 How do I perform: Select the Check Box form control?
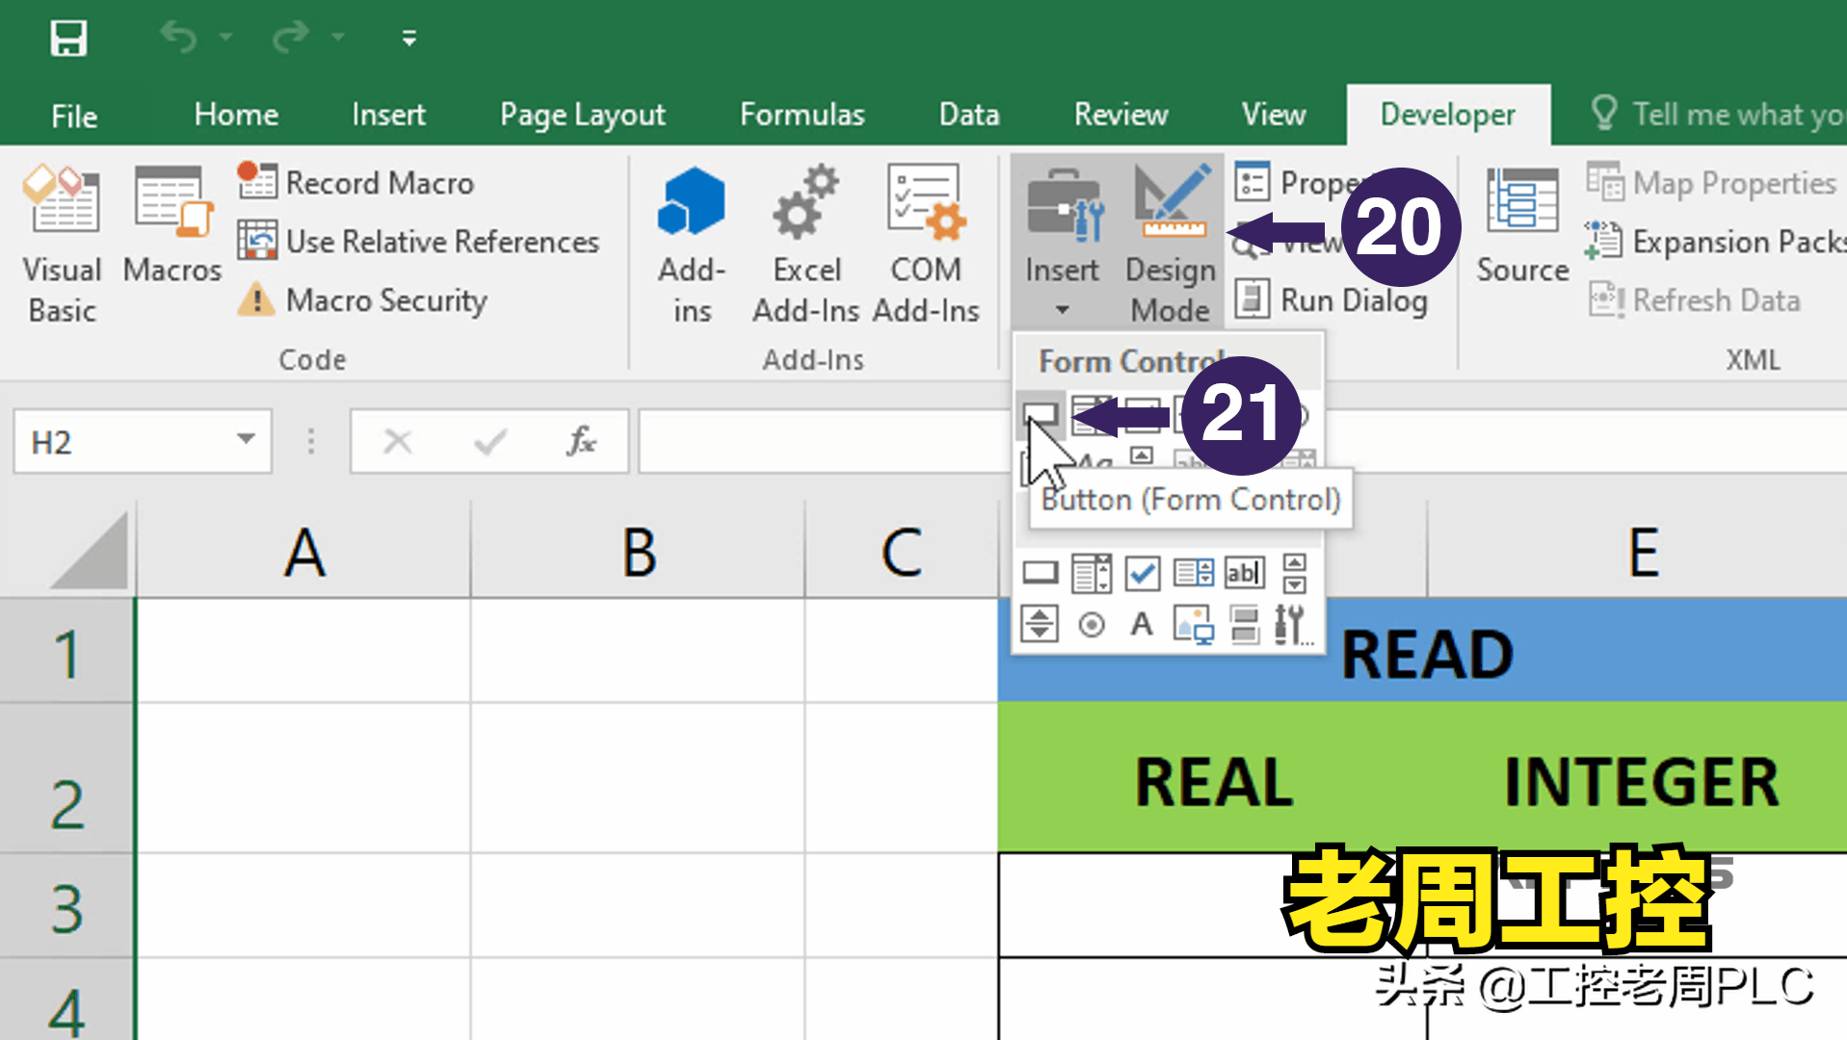[1144, 572]
